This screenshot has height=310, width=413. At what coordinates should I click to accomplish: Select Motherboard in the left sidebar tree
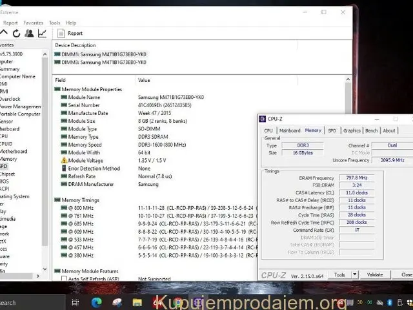click(x=13, y=152)
